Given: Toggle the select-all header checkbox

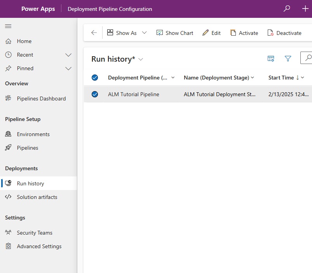Looking at the screenshot, I should (95, 78).
